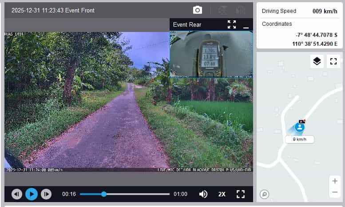Step forward to next frame
The image size is (345, 207).
(46, 194)
